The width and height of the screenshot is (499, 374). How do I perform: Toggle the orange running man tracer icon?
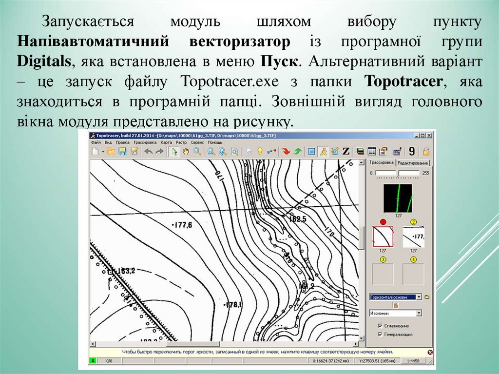point(324,152)
